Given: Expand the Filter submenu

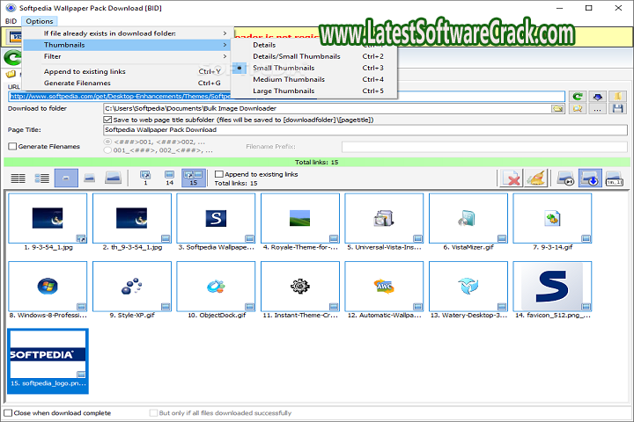Looking at the screenshot, I should (x=127, y=56).
